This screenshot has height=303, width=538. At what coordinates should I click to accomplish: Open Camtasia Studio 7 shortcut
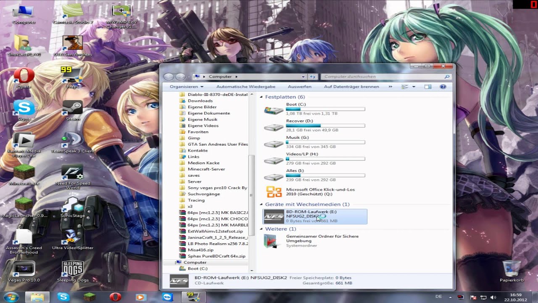coord(73,14)
